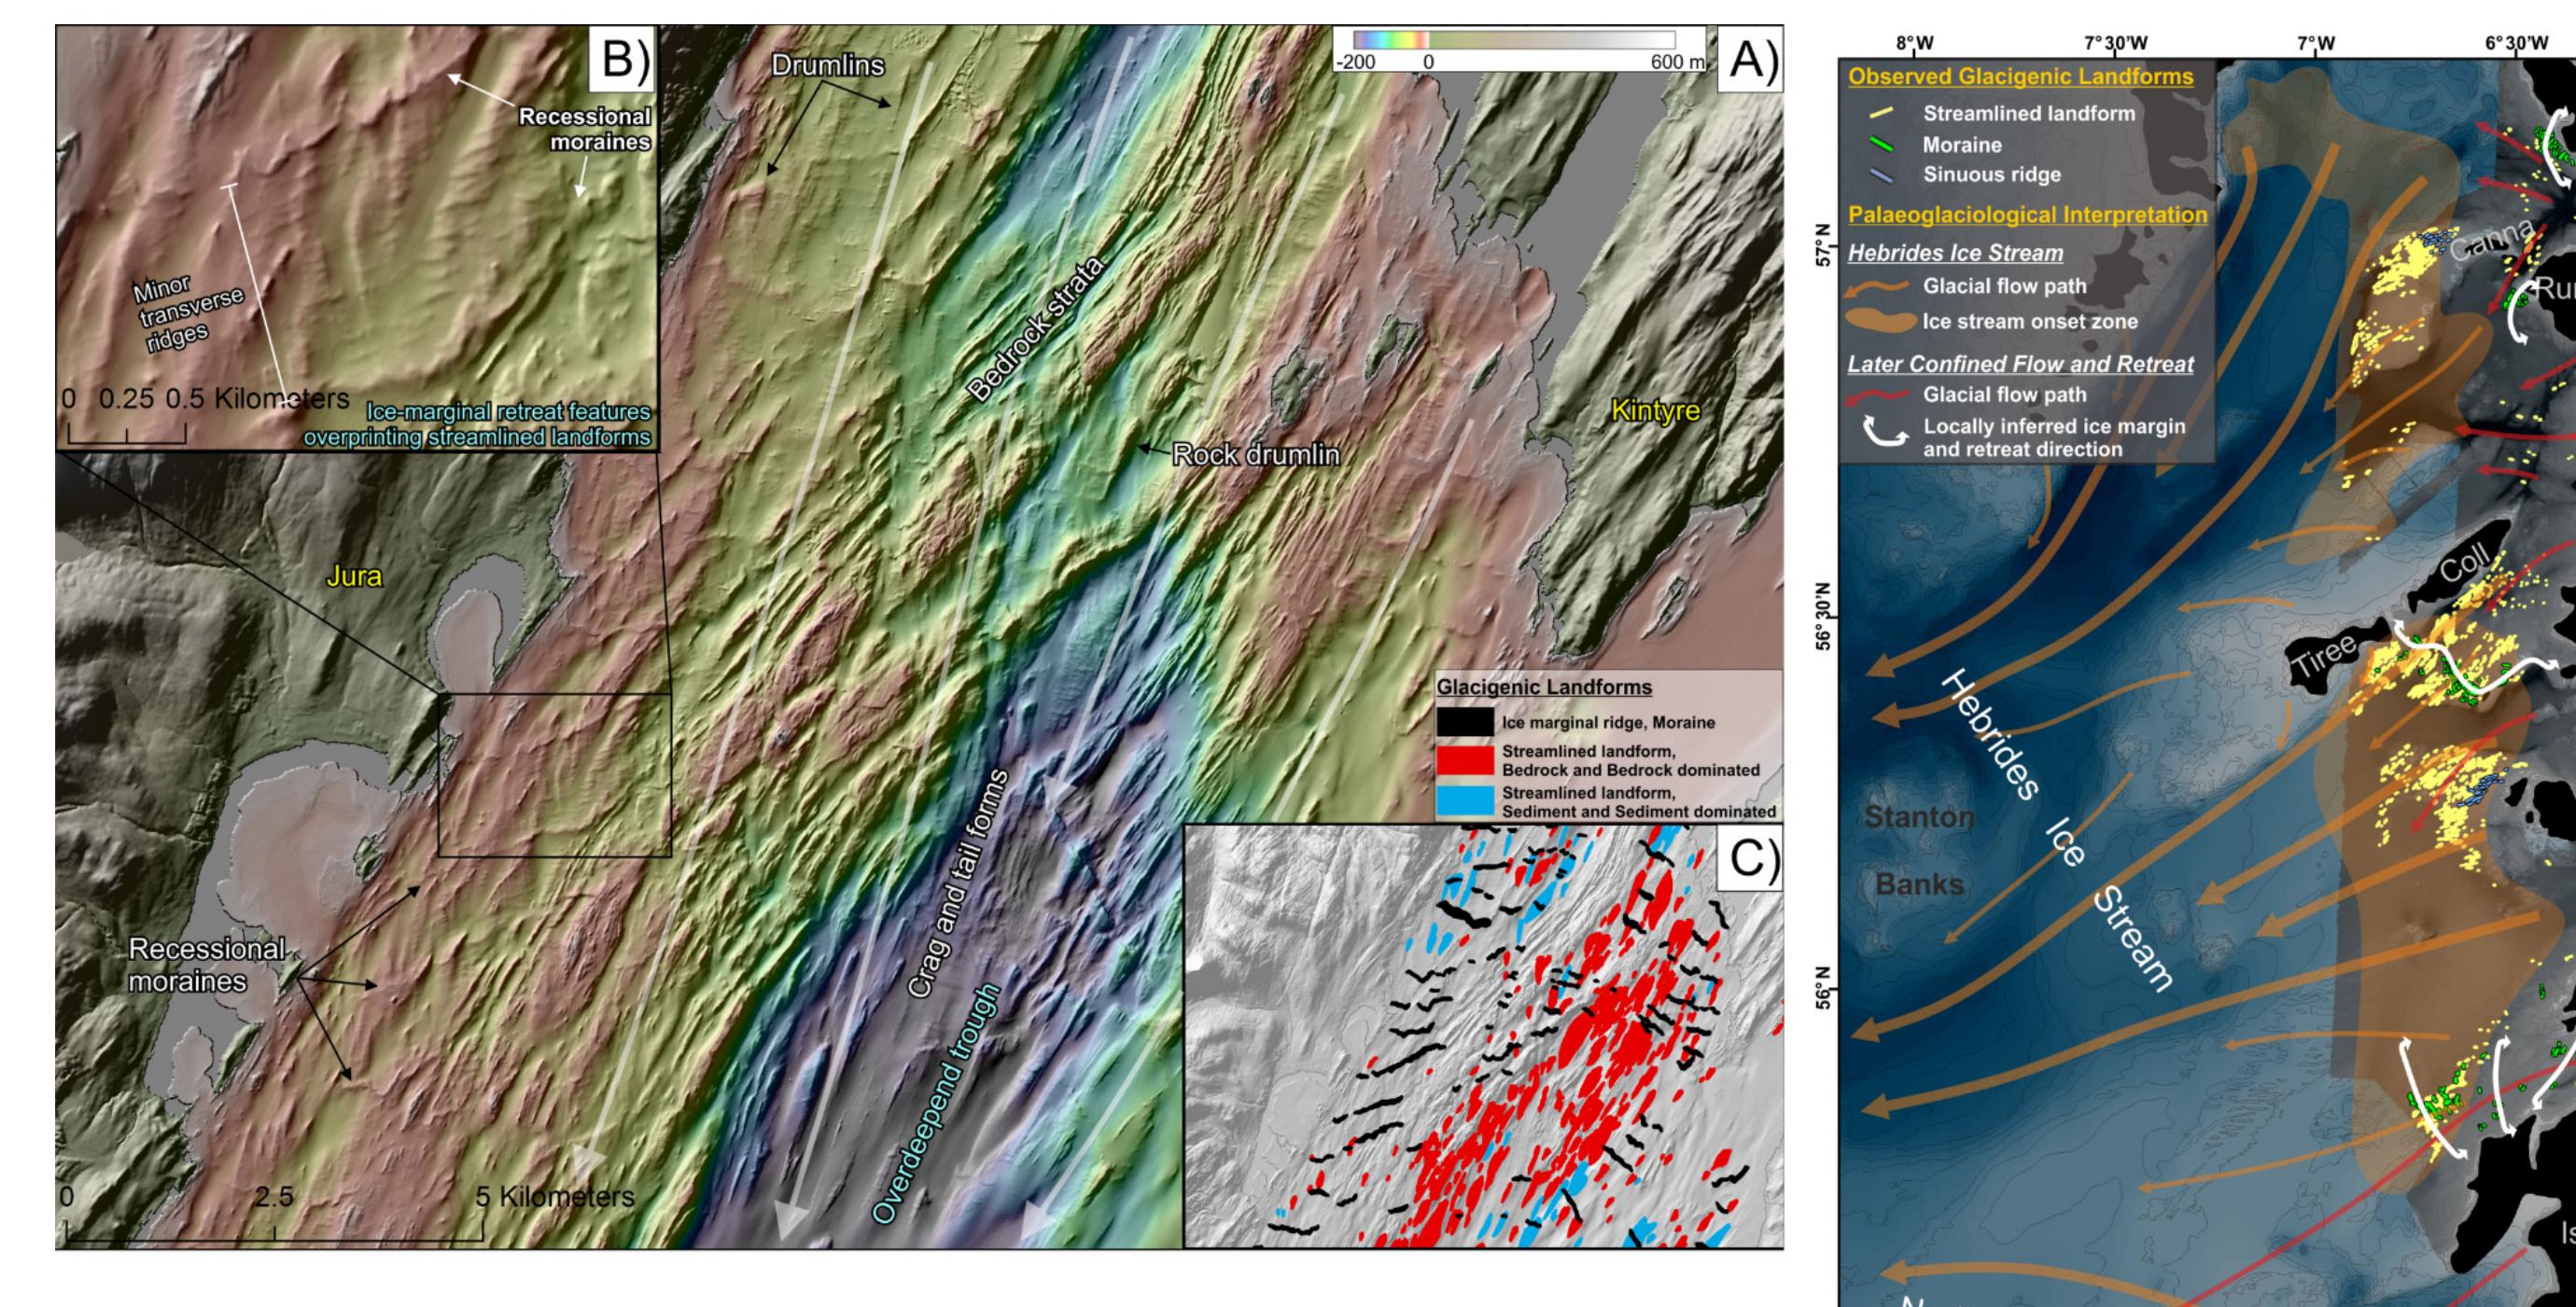Click the 'B)' inset panel label
This screenshot has height=1307, width=2576.
point(625,60)
